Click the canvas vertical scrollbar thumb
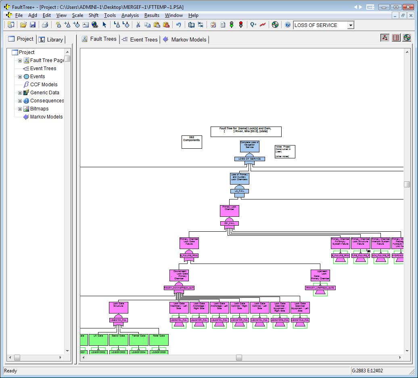 point(407,184)
